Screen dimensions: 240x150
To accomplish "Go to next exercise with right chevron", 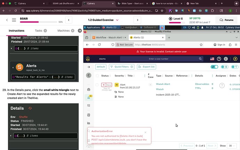I will click(x=137, y=20).
